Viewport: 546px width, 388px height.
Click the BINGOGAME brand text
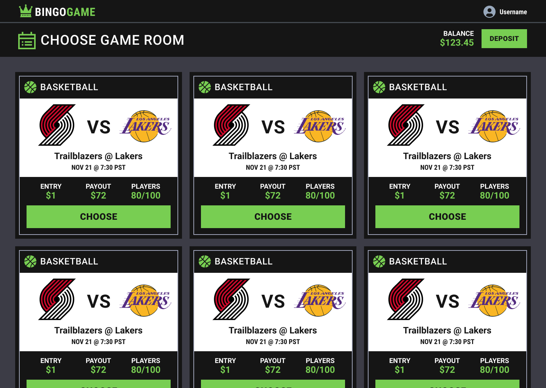[65, 12]
